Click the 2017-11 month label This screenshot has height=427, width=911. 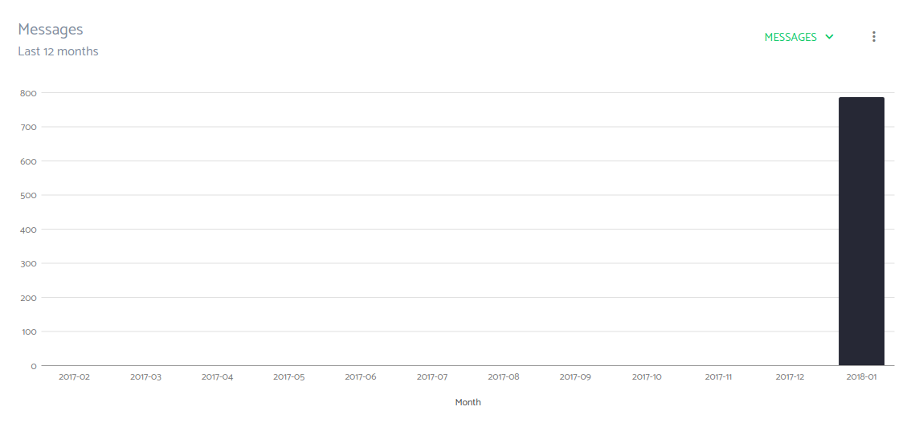tap(718, 376)
